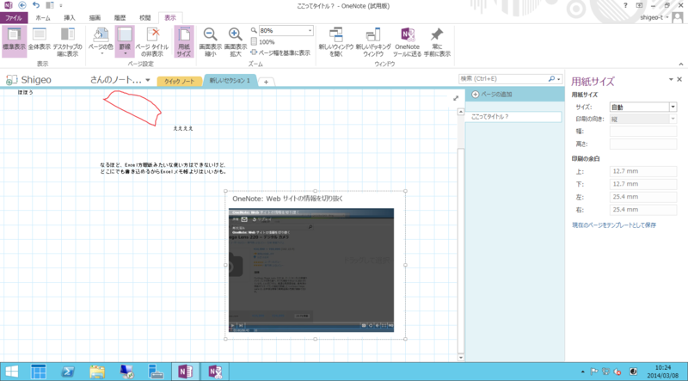The image size is (688, 381).
Task: Open Help with the question mark icon
Action: point(626,5)
